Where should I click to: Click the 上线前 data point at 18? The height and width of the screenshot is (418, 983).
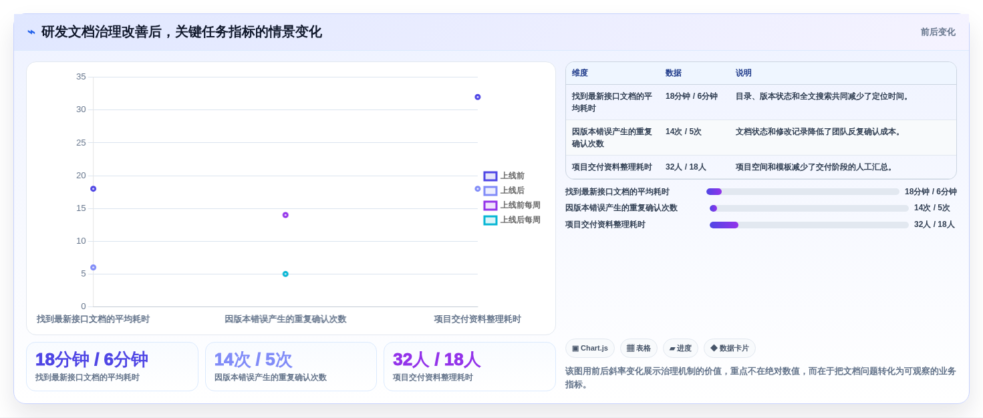click(94, 189)
